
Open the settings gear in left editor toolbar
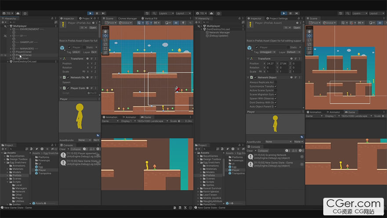click(x=25, y=13)
